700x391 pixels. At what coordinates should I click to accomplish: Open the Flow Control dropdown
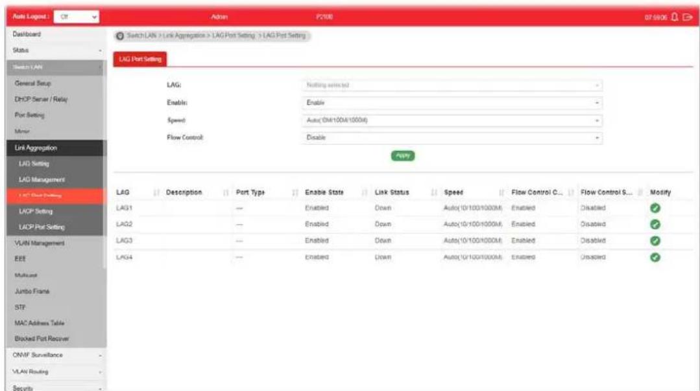[x=452, y=138]
